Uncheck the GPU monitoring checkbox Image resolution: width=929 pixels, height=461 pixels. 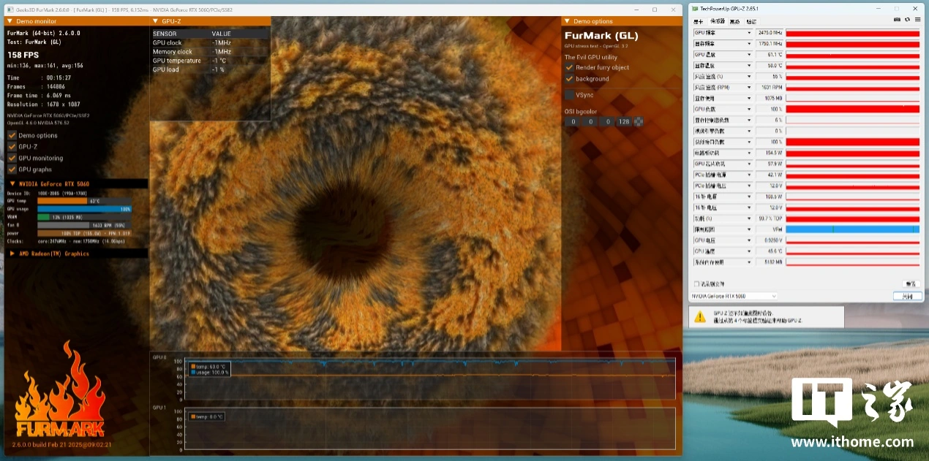pos(12,158)
